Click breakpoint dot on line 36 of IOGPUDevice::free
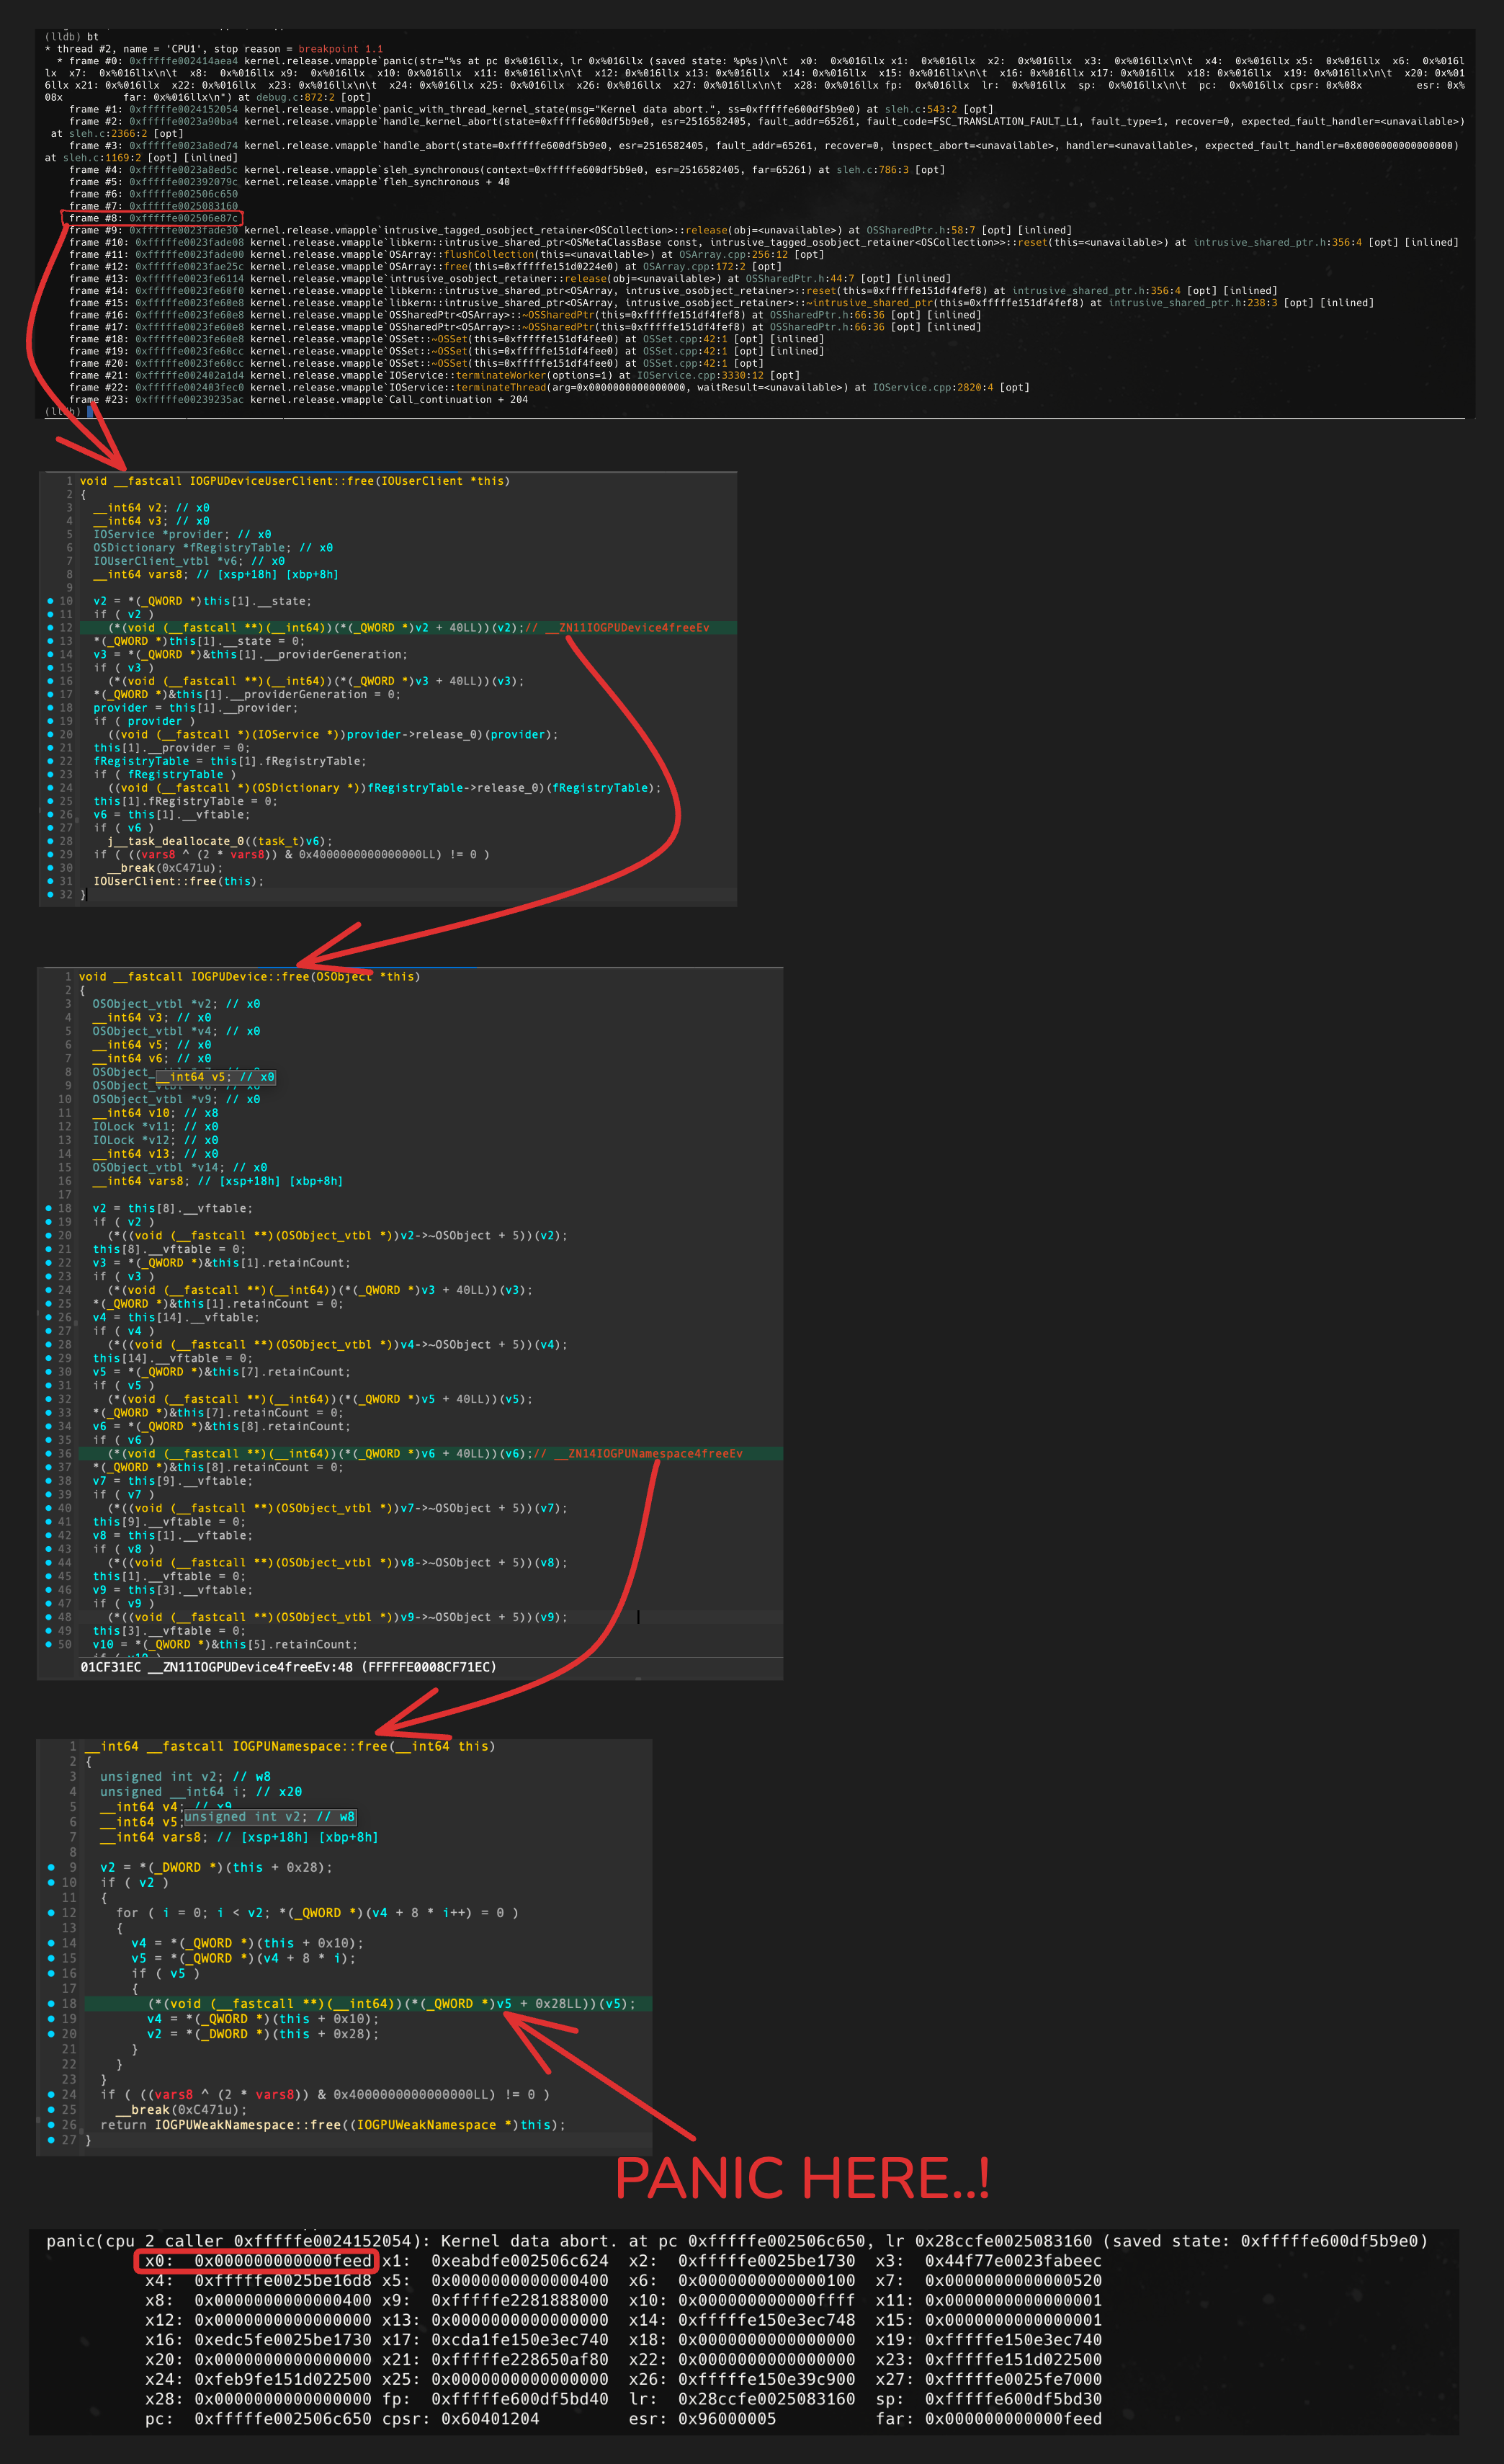The width and height of the screenshot is (1504, 2464). 49,1453
